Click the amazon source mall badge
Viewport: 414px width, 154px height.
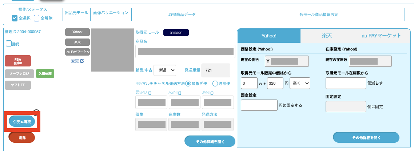176,32
